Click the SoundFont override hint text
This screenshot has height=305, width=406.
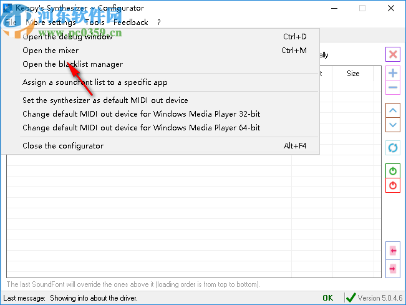pyautogui.click(x=133, y=284)
